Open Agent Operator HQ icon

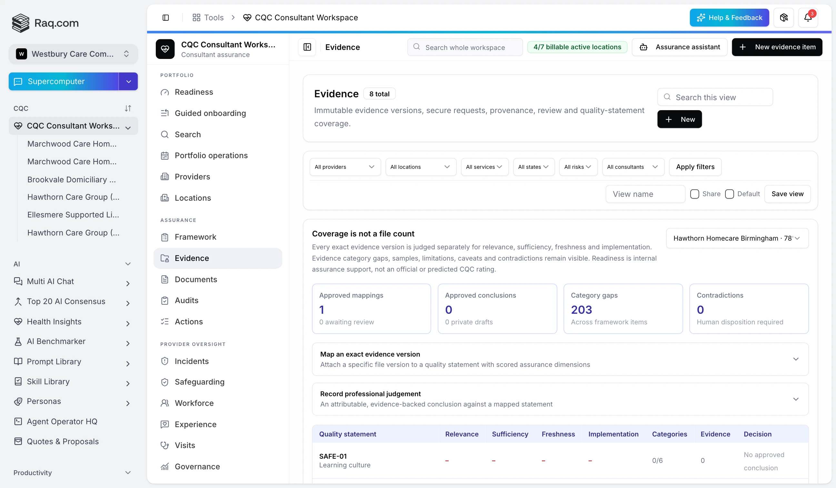(x=18, y=421)
